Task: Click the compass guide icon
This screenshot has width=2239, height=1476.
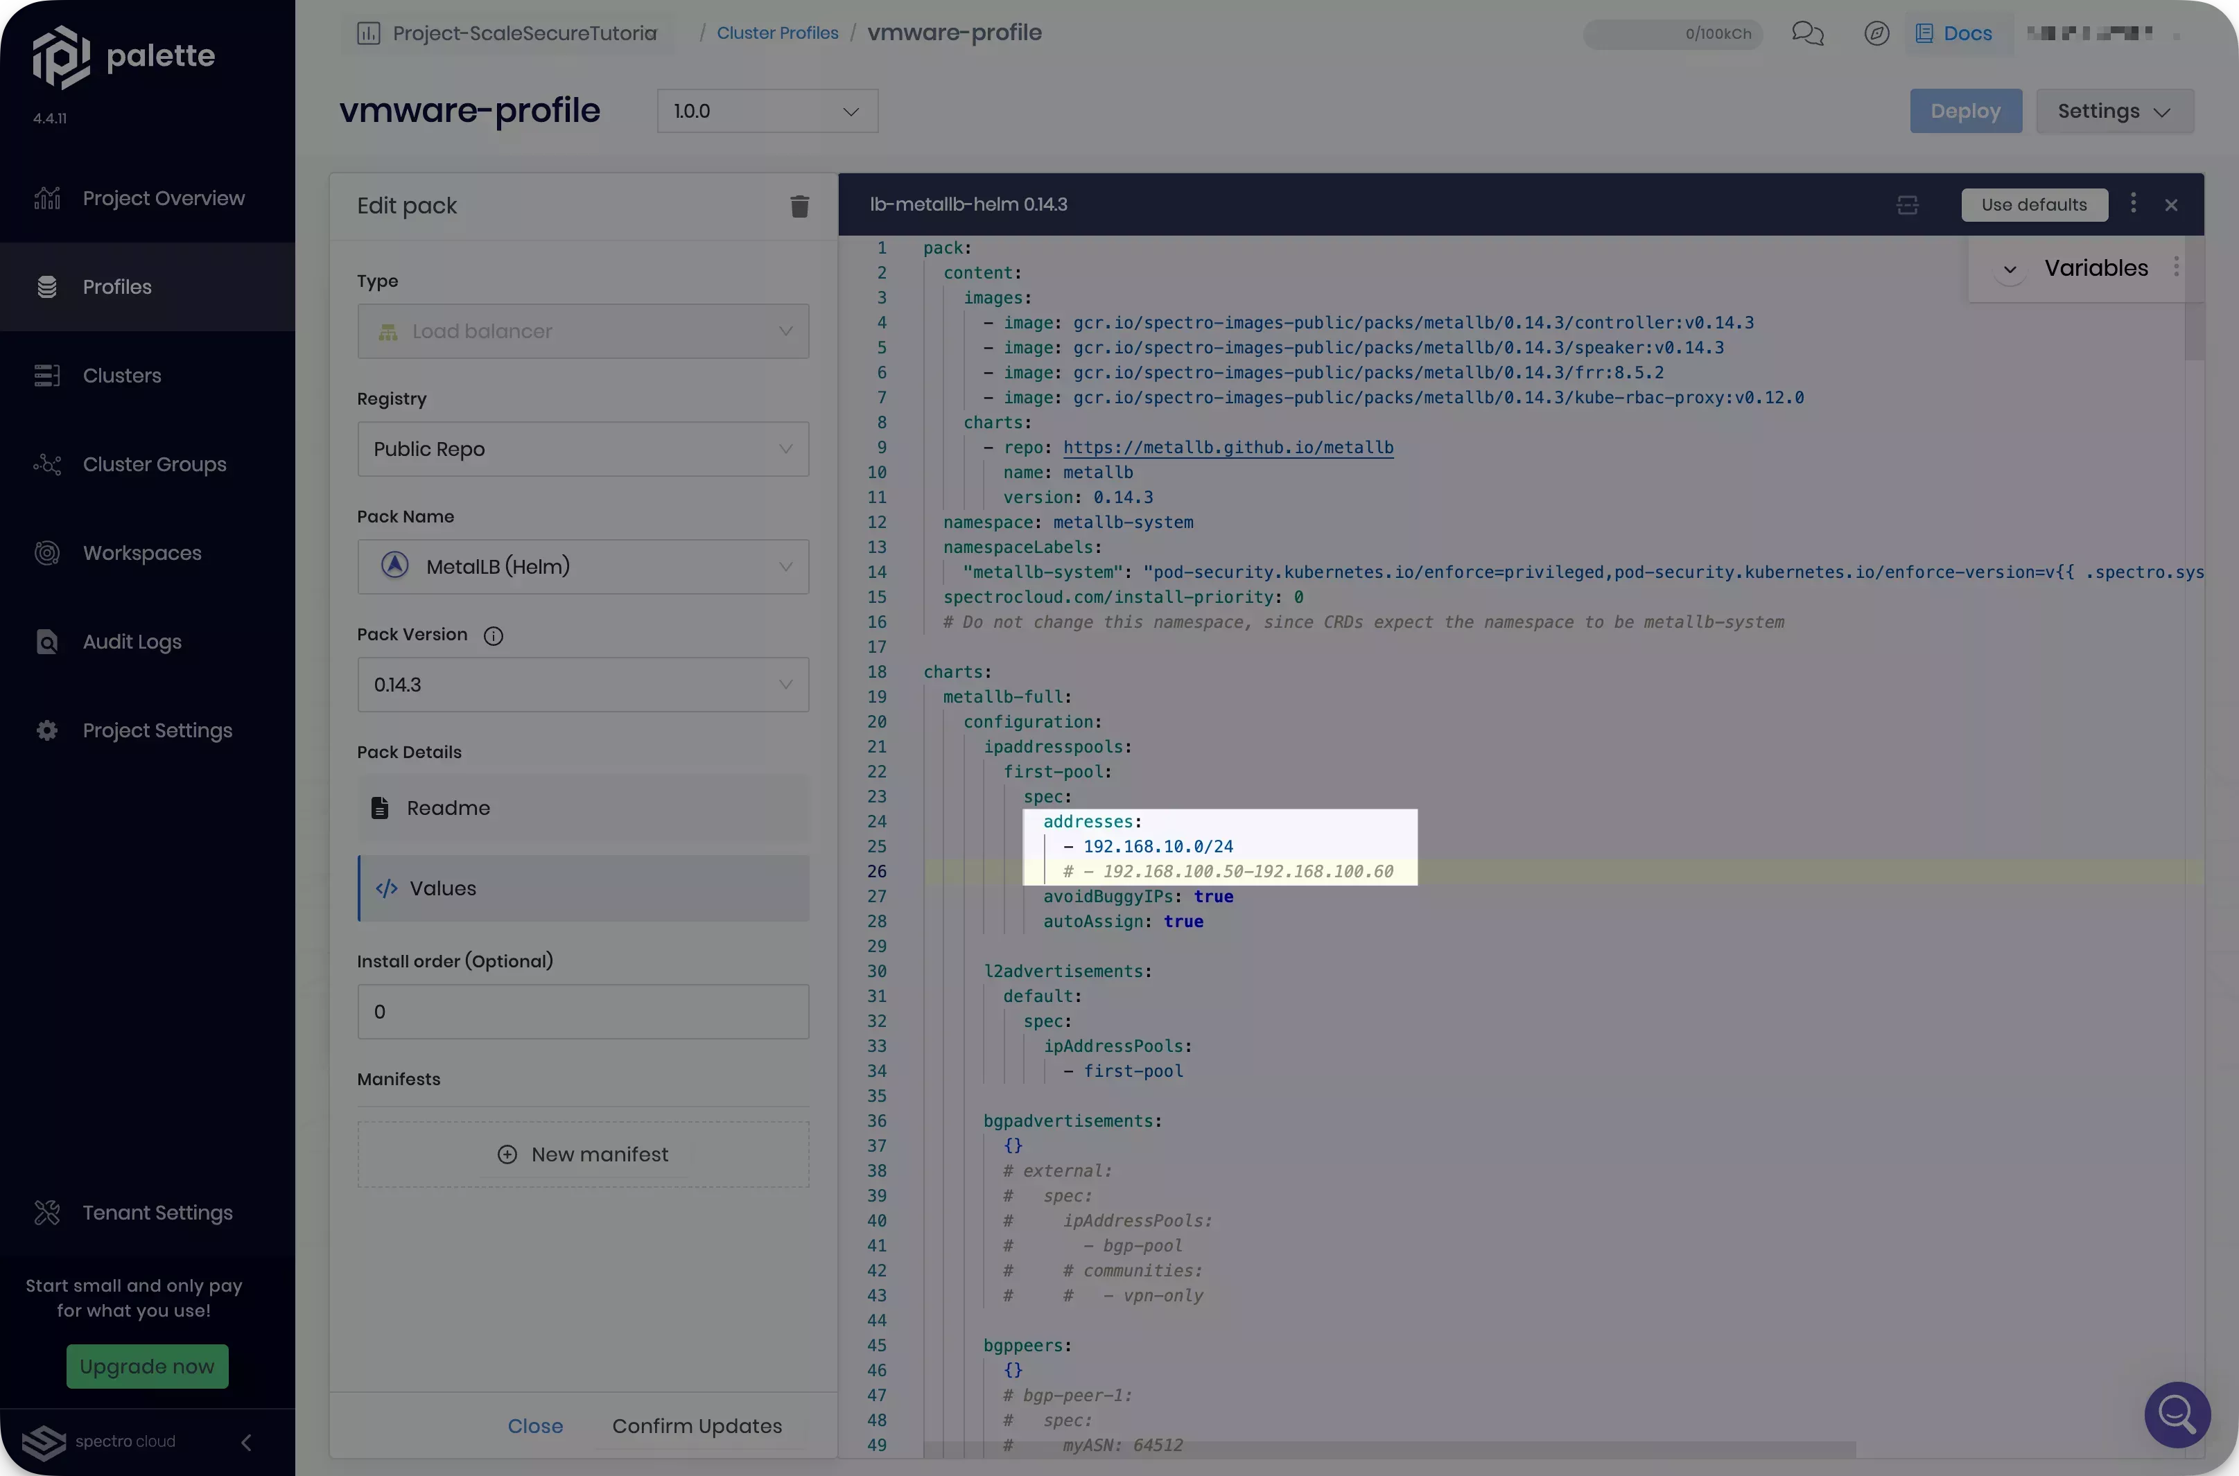Action: click(1876, 34)
